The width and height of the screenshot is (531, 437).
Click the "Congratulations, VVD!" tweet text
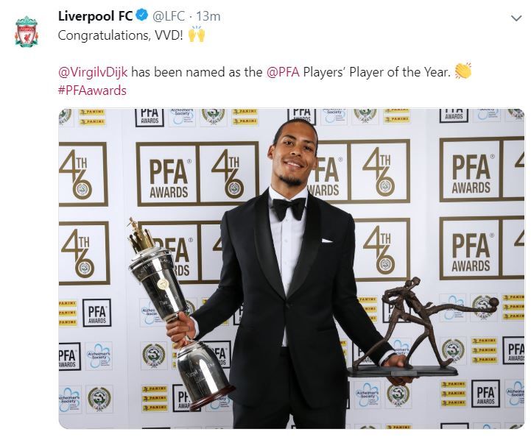(121, 35)
